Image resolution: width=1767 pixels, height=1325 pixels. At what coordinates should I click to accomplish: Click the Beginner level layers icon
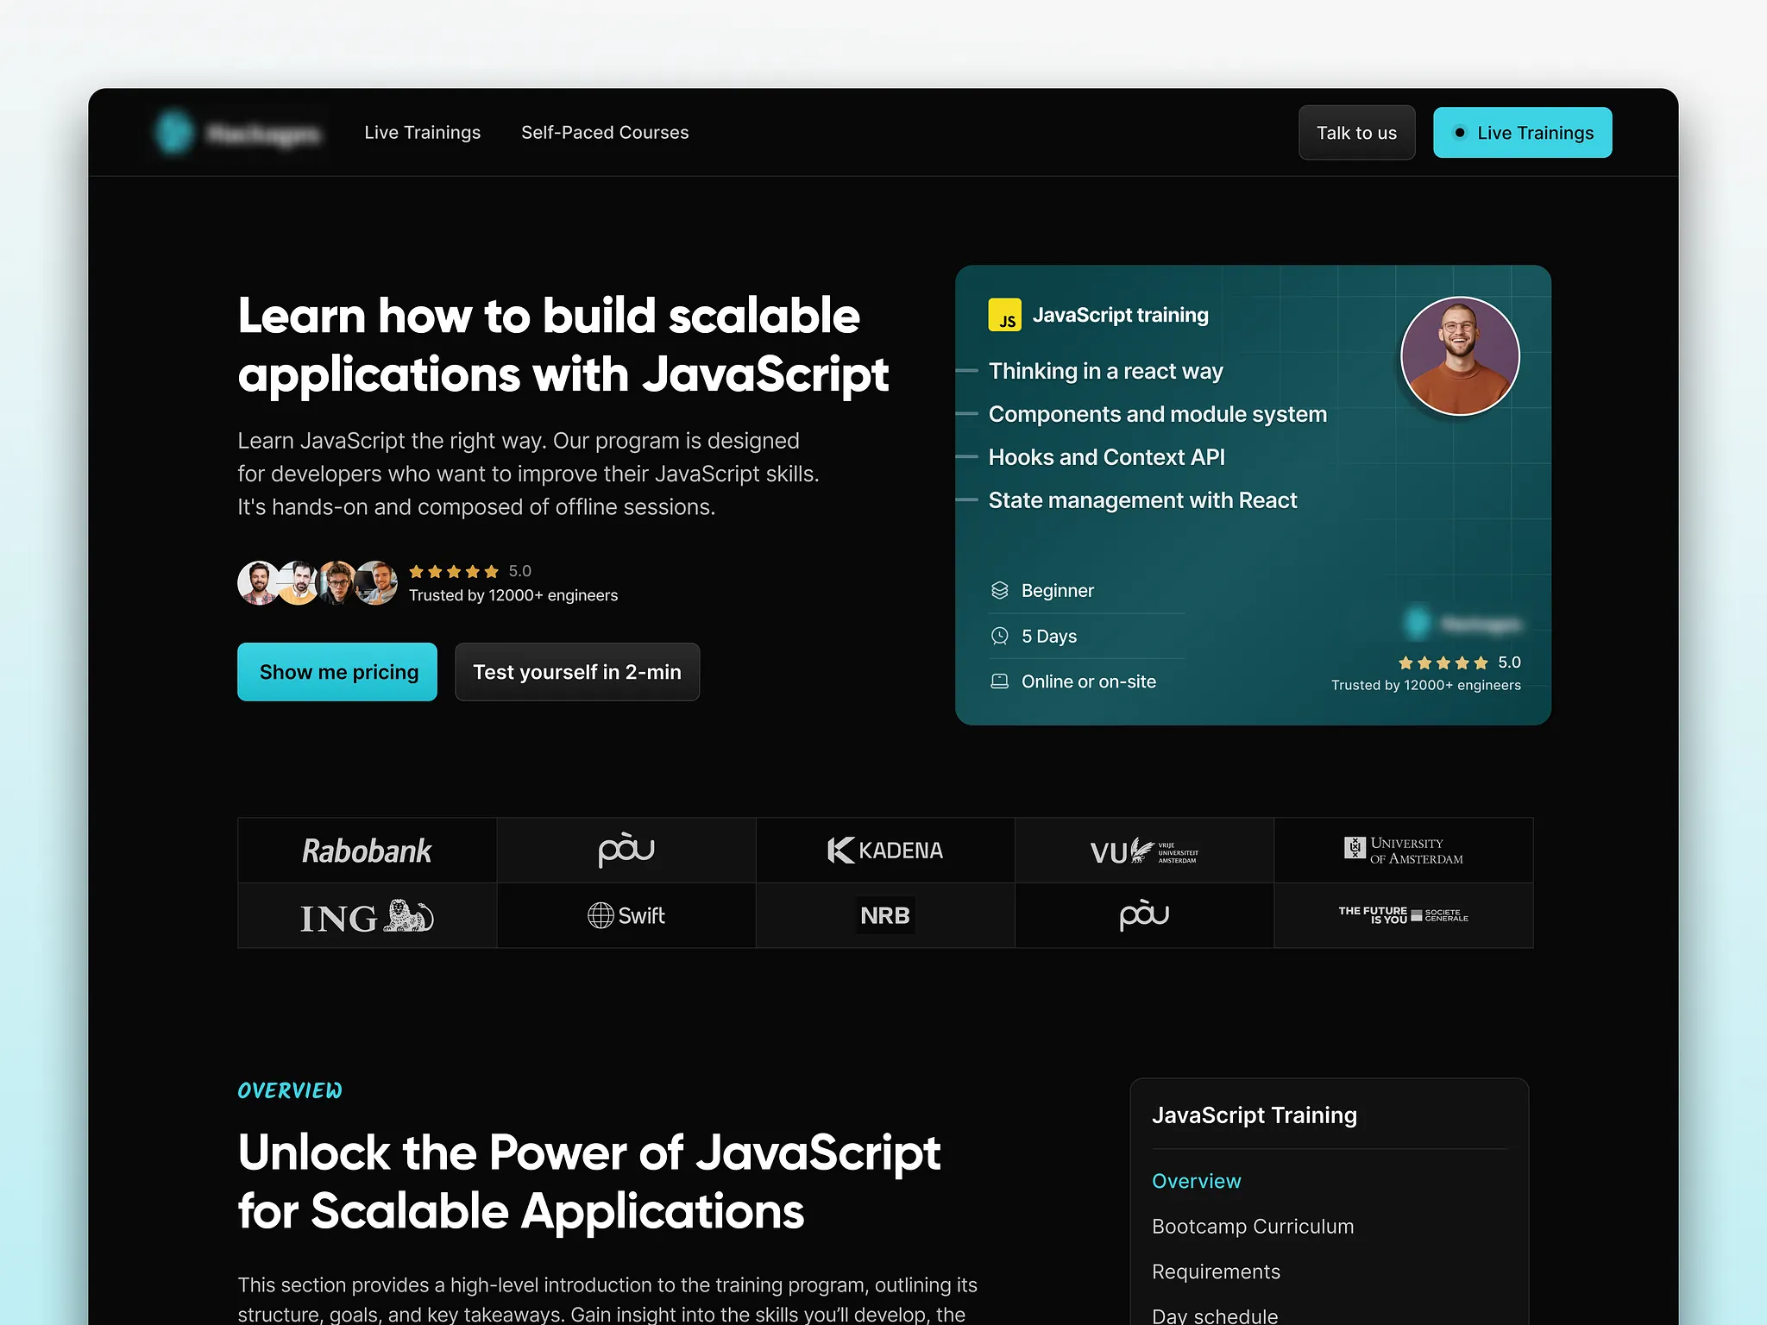pyautogui.click(x=999, y=590)
